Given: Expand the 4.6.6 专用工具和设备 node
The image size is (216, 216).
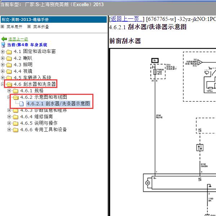Looking at the screenshot, I should 9,129.
